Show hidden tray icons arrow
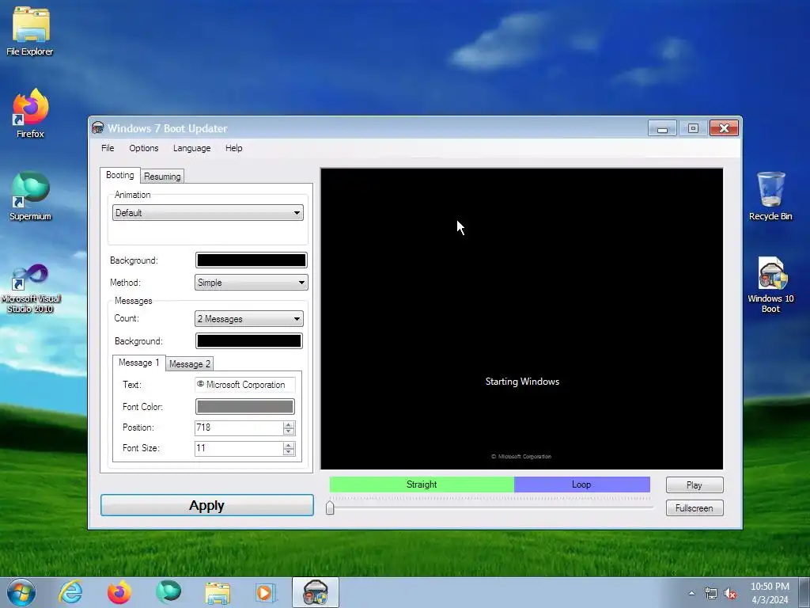This screenshot has width=810, height=608. (x=691, y=593)
